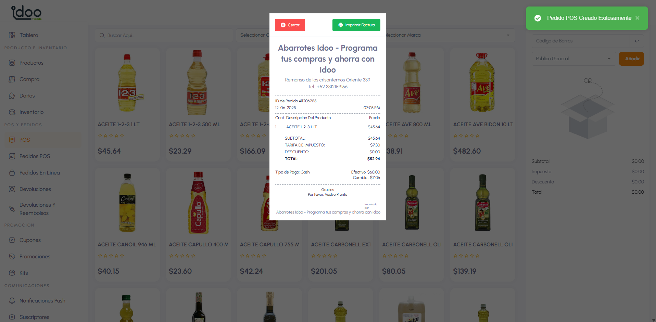Click the Productos sidebar icon
This screenshot has height=322, width=656.
tap(12, 63)
